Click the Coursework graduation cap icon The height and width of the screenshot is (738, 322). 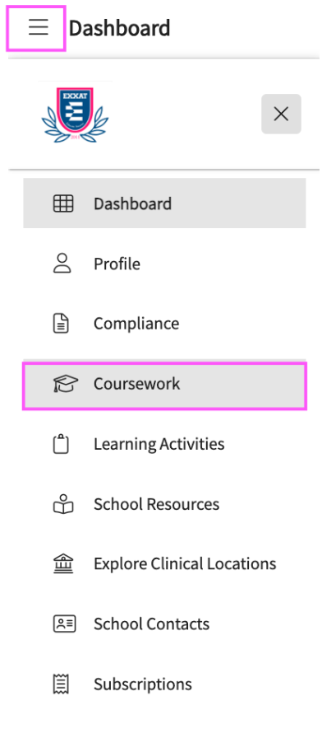coord(65,384)
